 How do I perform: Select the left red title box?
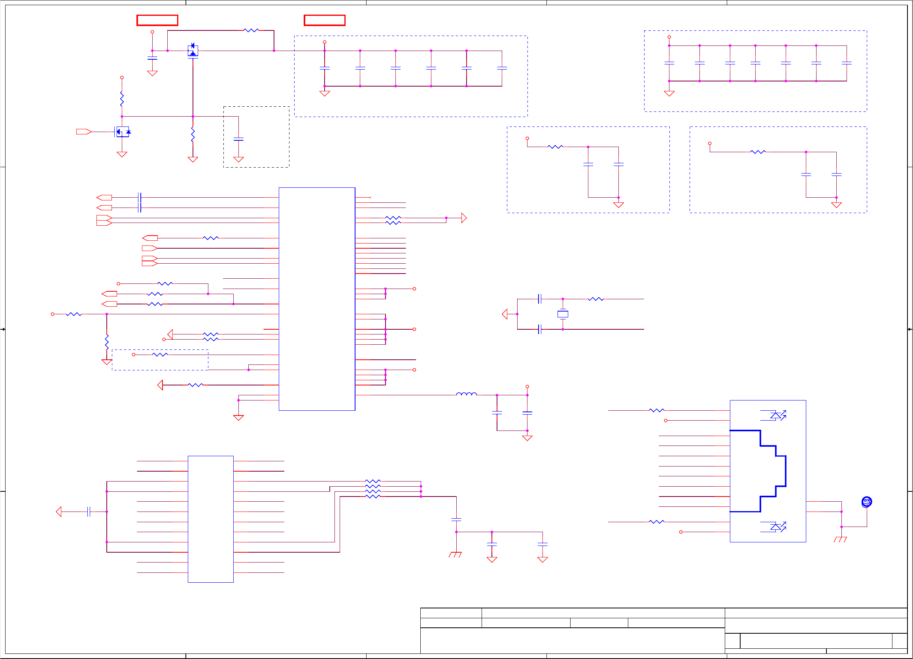pyautogui.click(x=157, y=20)
